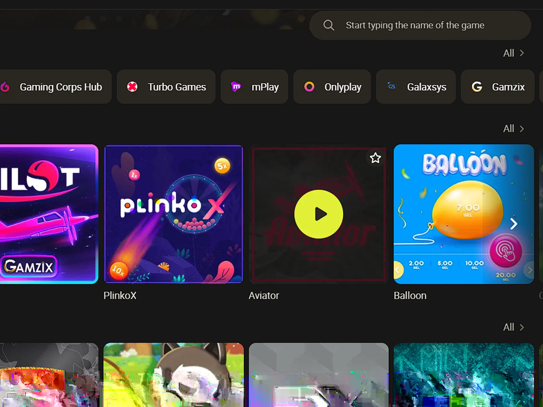Add Aviator to favorites with star

tap(376, 158)
